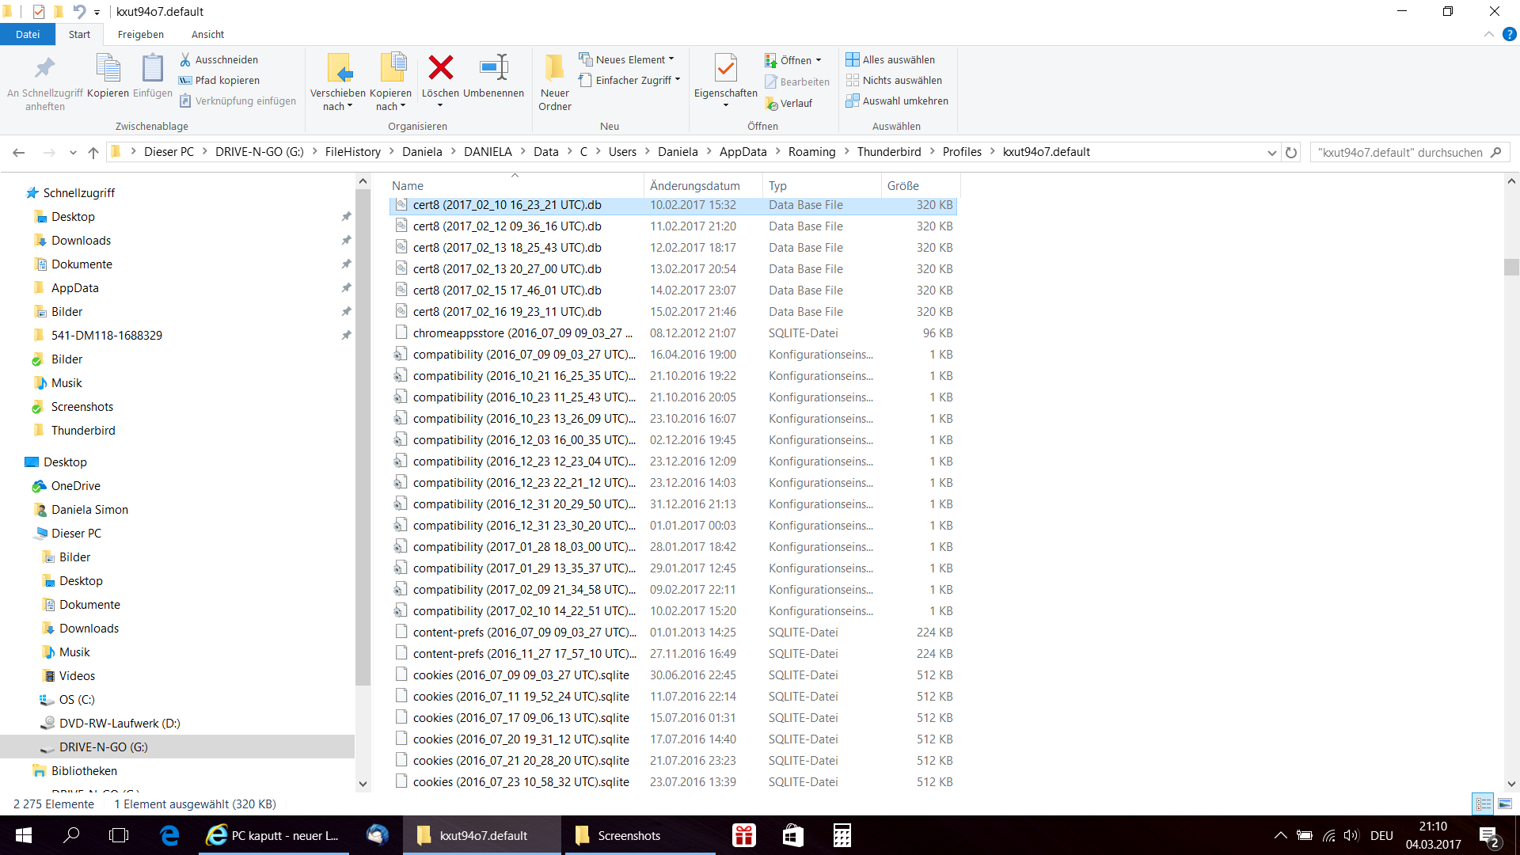Expand Öffnen dropdown arrow
This screenshot has height=855, width=1520.
(x=818, y=60)
